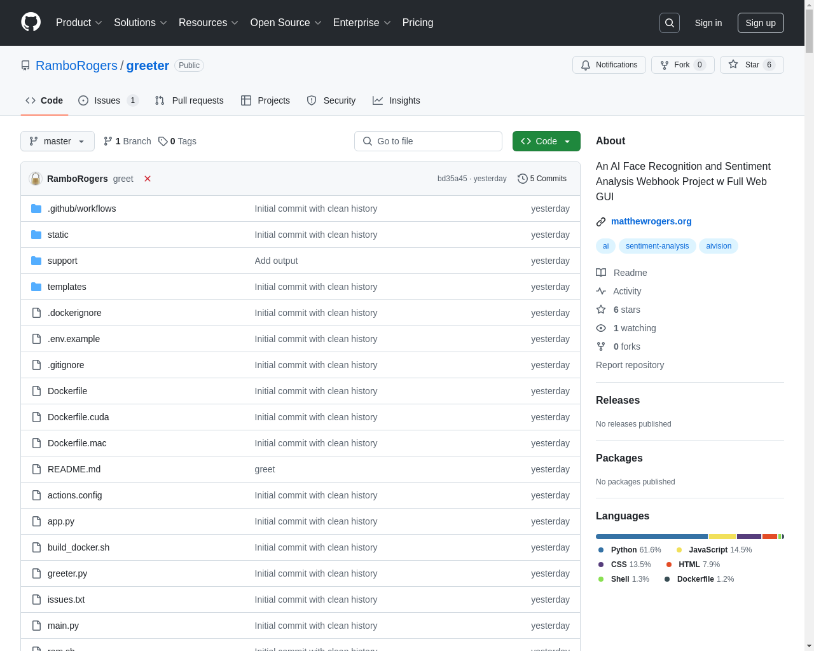Open the greeter.py file
Image resolution: width=814 pixels, height=651 pixels.
67,573
